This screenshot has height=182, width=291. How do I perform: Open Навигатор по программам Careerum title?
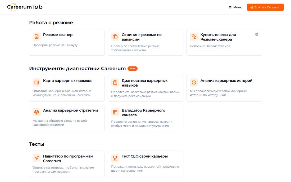pyautogui.click(x=68, y=159)
